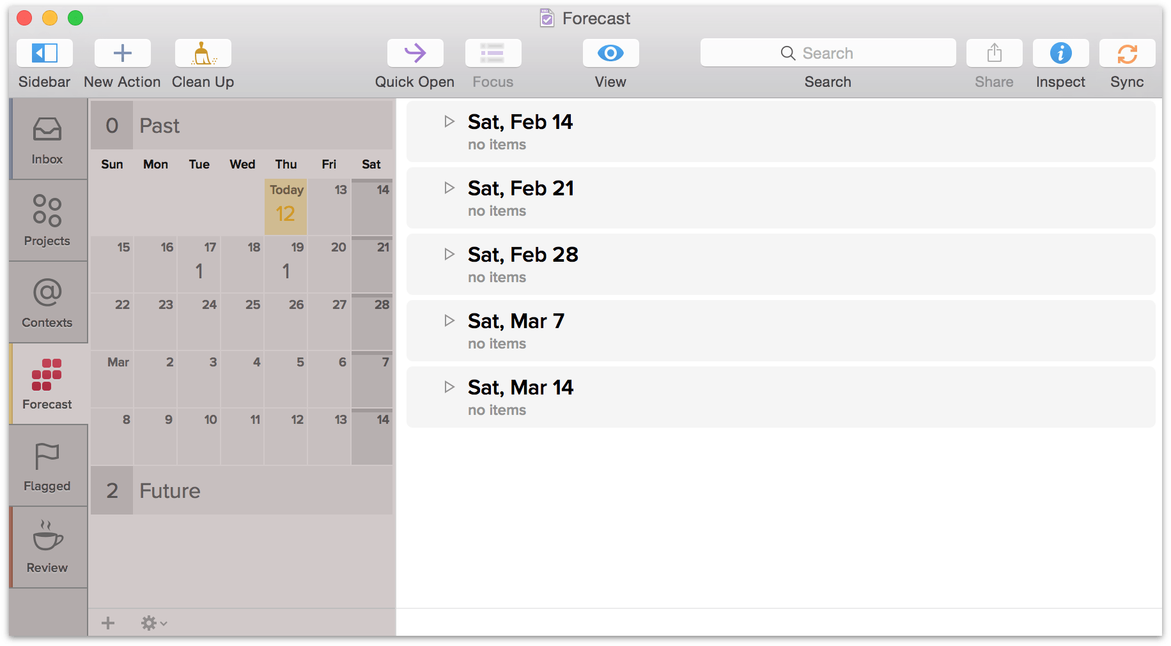Expand the Sat, Mar 14 group
This screenshot has width=1171, height=646.
point(449,387)
